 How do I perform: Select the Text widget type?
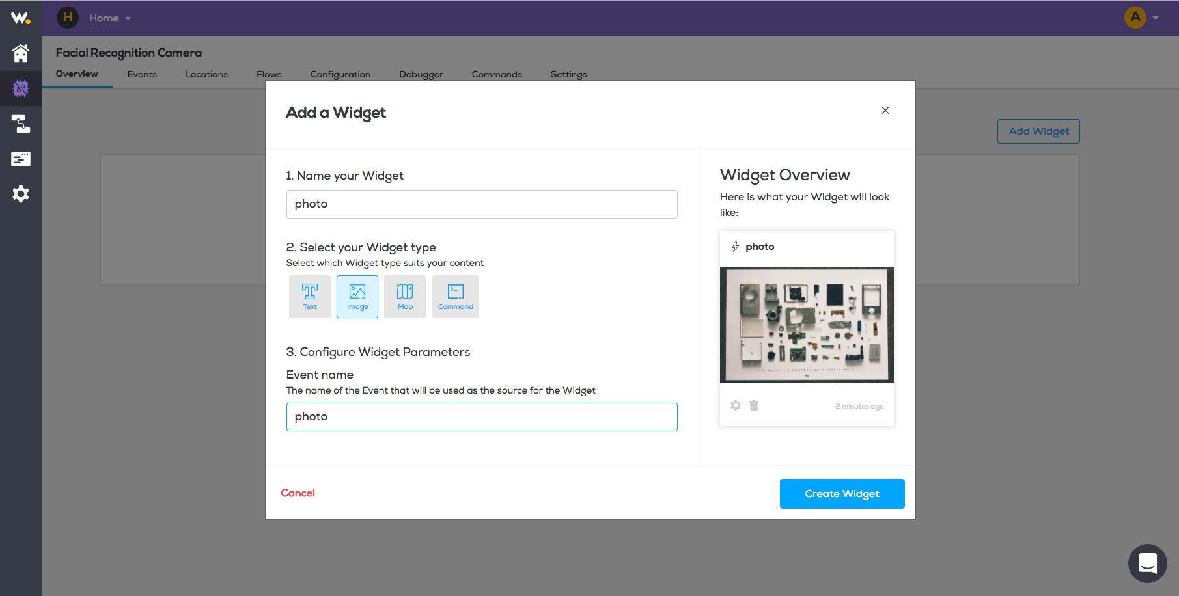pyautogui.click(x=310, y=297)
